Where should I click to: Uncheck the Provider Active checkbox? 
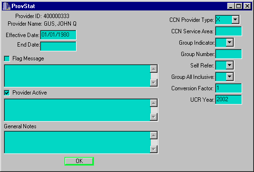pyautogui.click(x=7, y=93)
